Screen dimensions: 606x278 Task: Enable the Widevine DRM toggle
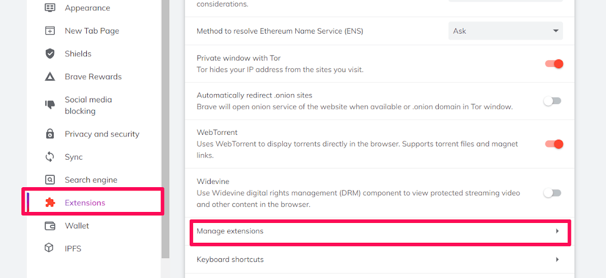click(552, 193)
